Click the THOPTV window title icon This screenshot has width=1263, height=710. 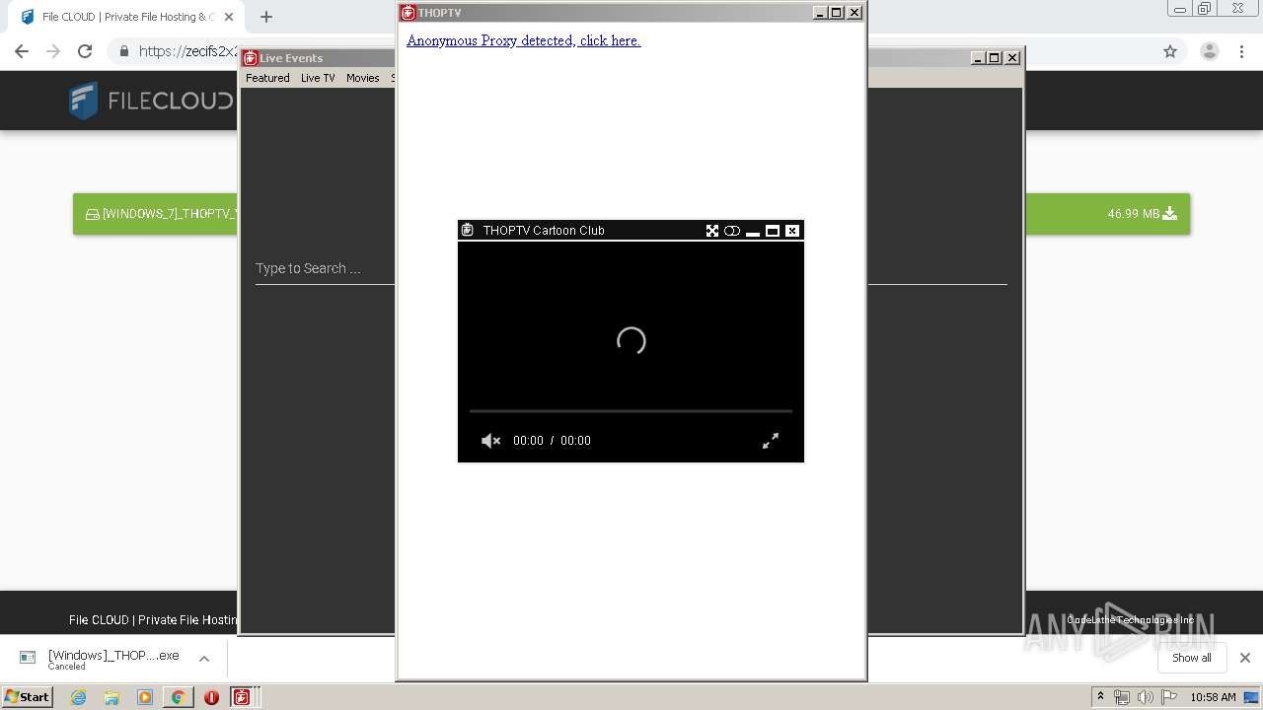click(x=408, y=13)
